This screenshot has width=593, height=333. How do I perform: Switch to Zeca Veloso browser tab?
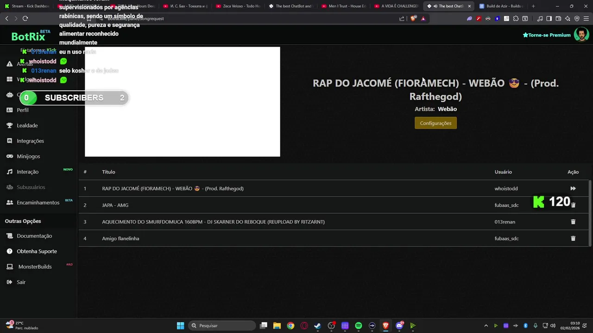(x=238, y=6)
